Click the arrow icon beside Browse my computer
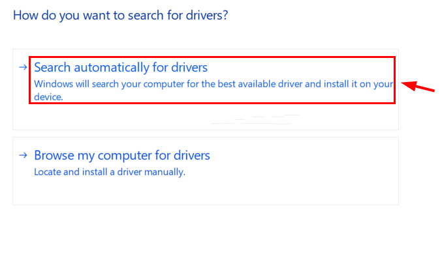 pyautogui.click(x=23, y=155)
